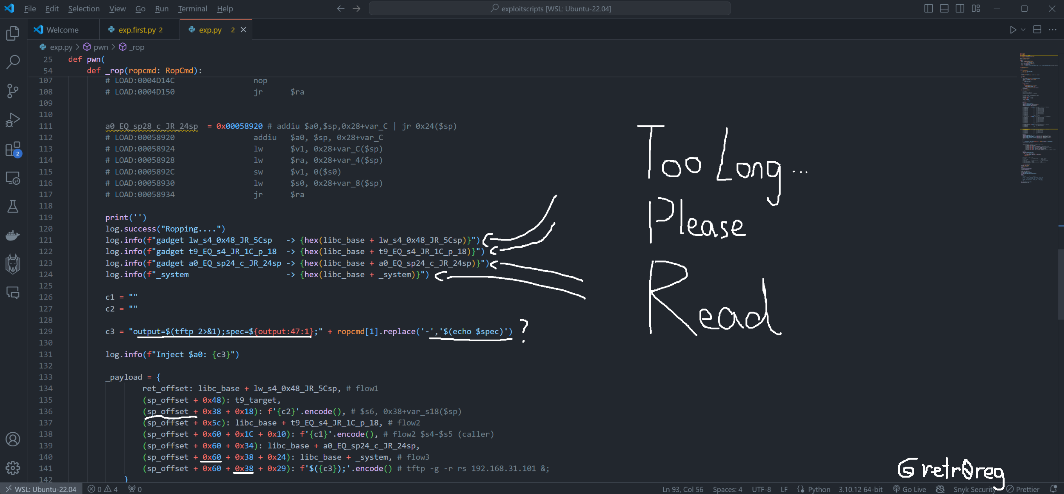Open the Testing flask icon
Screen dimensions: 1064x494
(13, 207)
